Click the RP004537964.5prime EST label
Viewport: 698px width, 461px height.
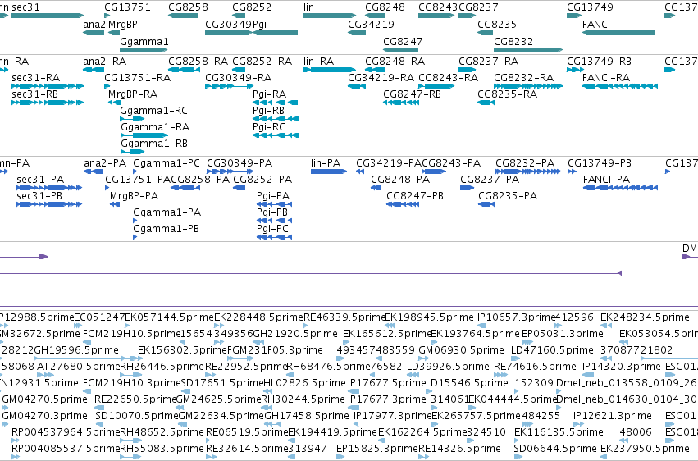click(66, 432)
